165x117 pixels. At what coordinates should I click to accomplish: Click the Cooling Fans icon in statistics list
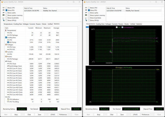click(x=6, y=38)
